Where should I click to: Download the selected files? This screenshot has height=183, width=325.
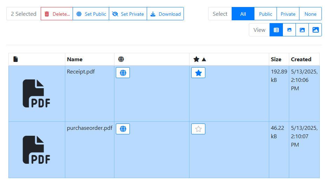(165, 14)
